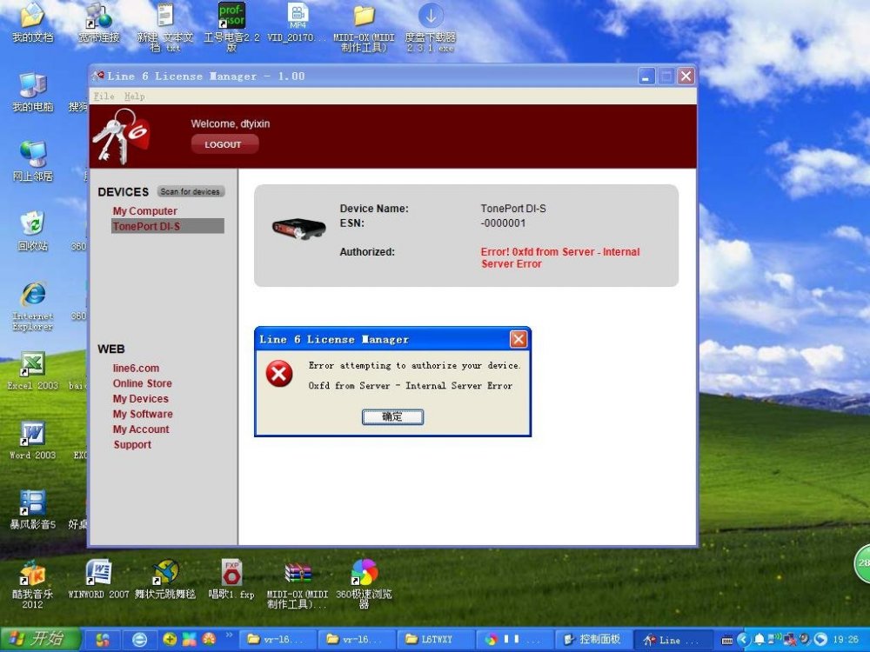Close the Line 6 License Manager error dialog
Screen dimensions: 870x652
coord(518,339)
